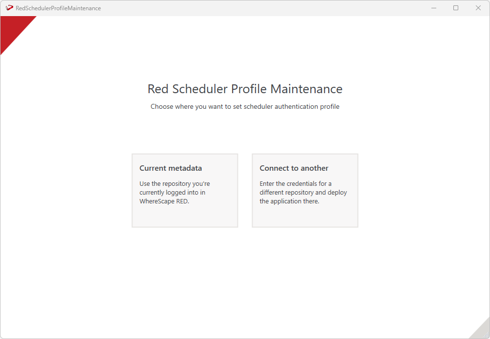Viewport: 490px width, 339px height.
Task: Click the gap between the two cards
Action: pos(245,190)
